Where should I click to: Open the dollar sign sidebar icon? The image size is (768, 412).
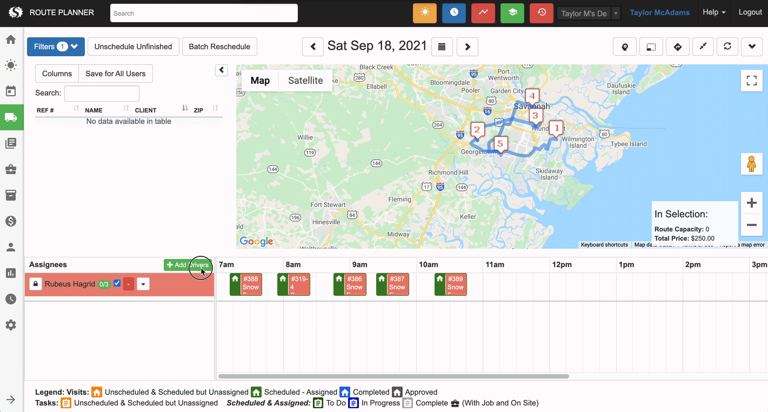(x=11, y=221)
